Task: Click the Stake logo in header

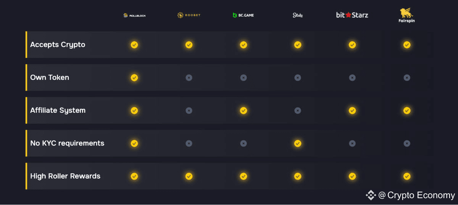Action: (298, 15)
